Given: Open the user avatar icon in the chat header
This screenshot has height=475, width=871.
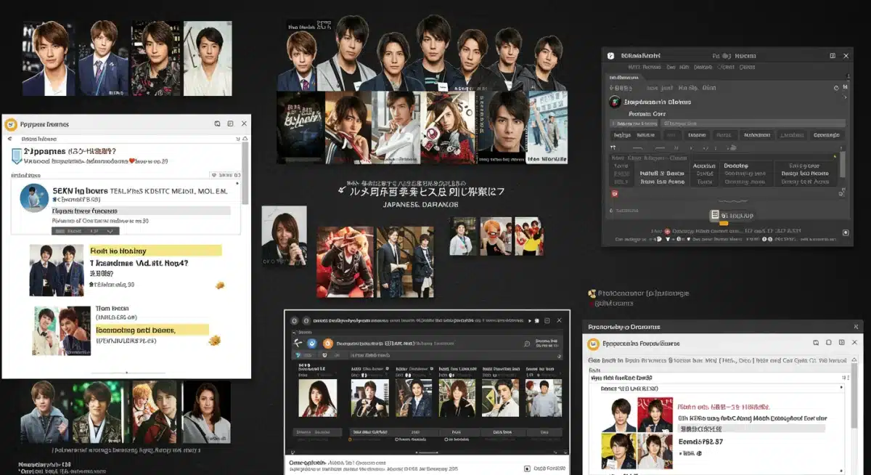Looking at the screenshot, I should [616, 102].
